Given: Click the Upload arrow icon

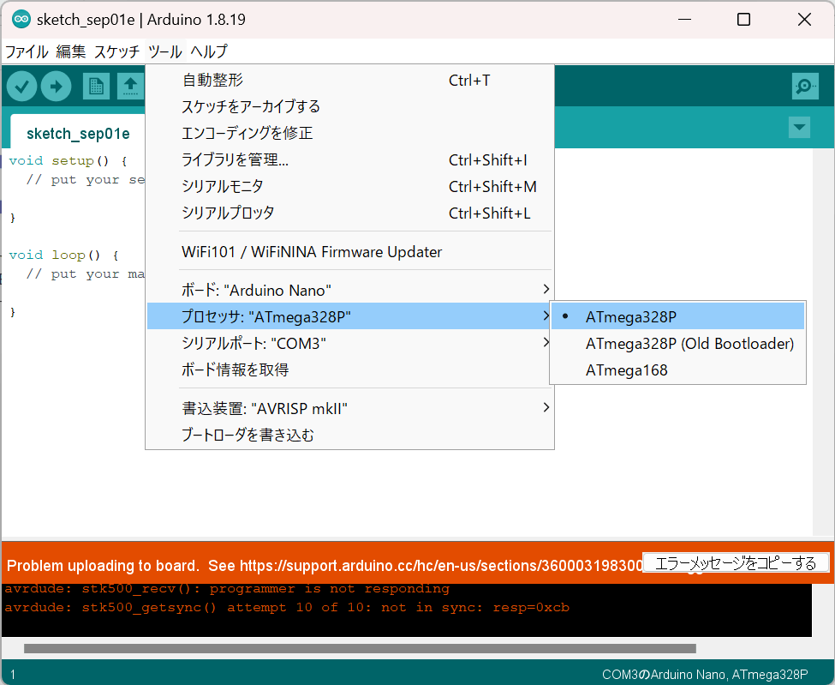Looking at the screenshot, I should tap(56, 87).
